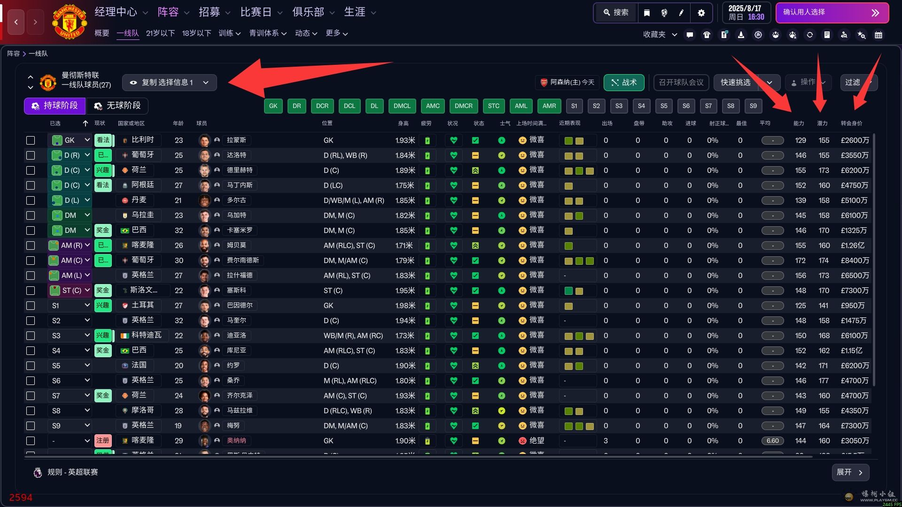Viewport: 902px width, 507px height.
Task: Open the speech bubble messages icon
Action: [690, 35]
